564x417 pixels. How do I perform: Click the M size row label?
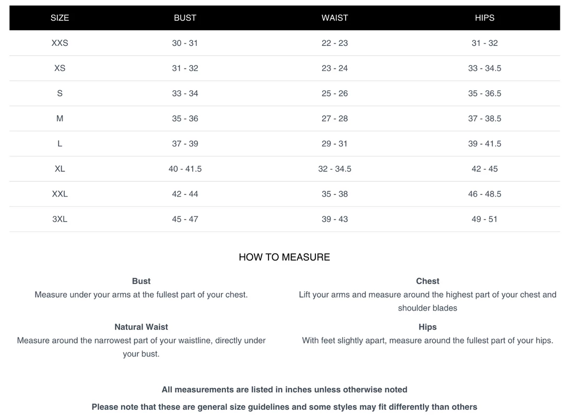60,119
